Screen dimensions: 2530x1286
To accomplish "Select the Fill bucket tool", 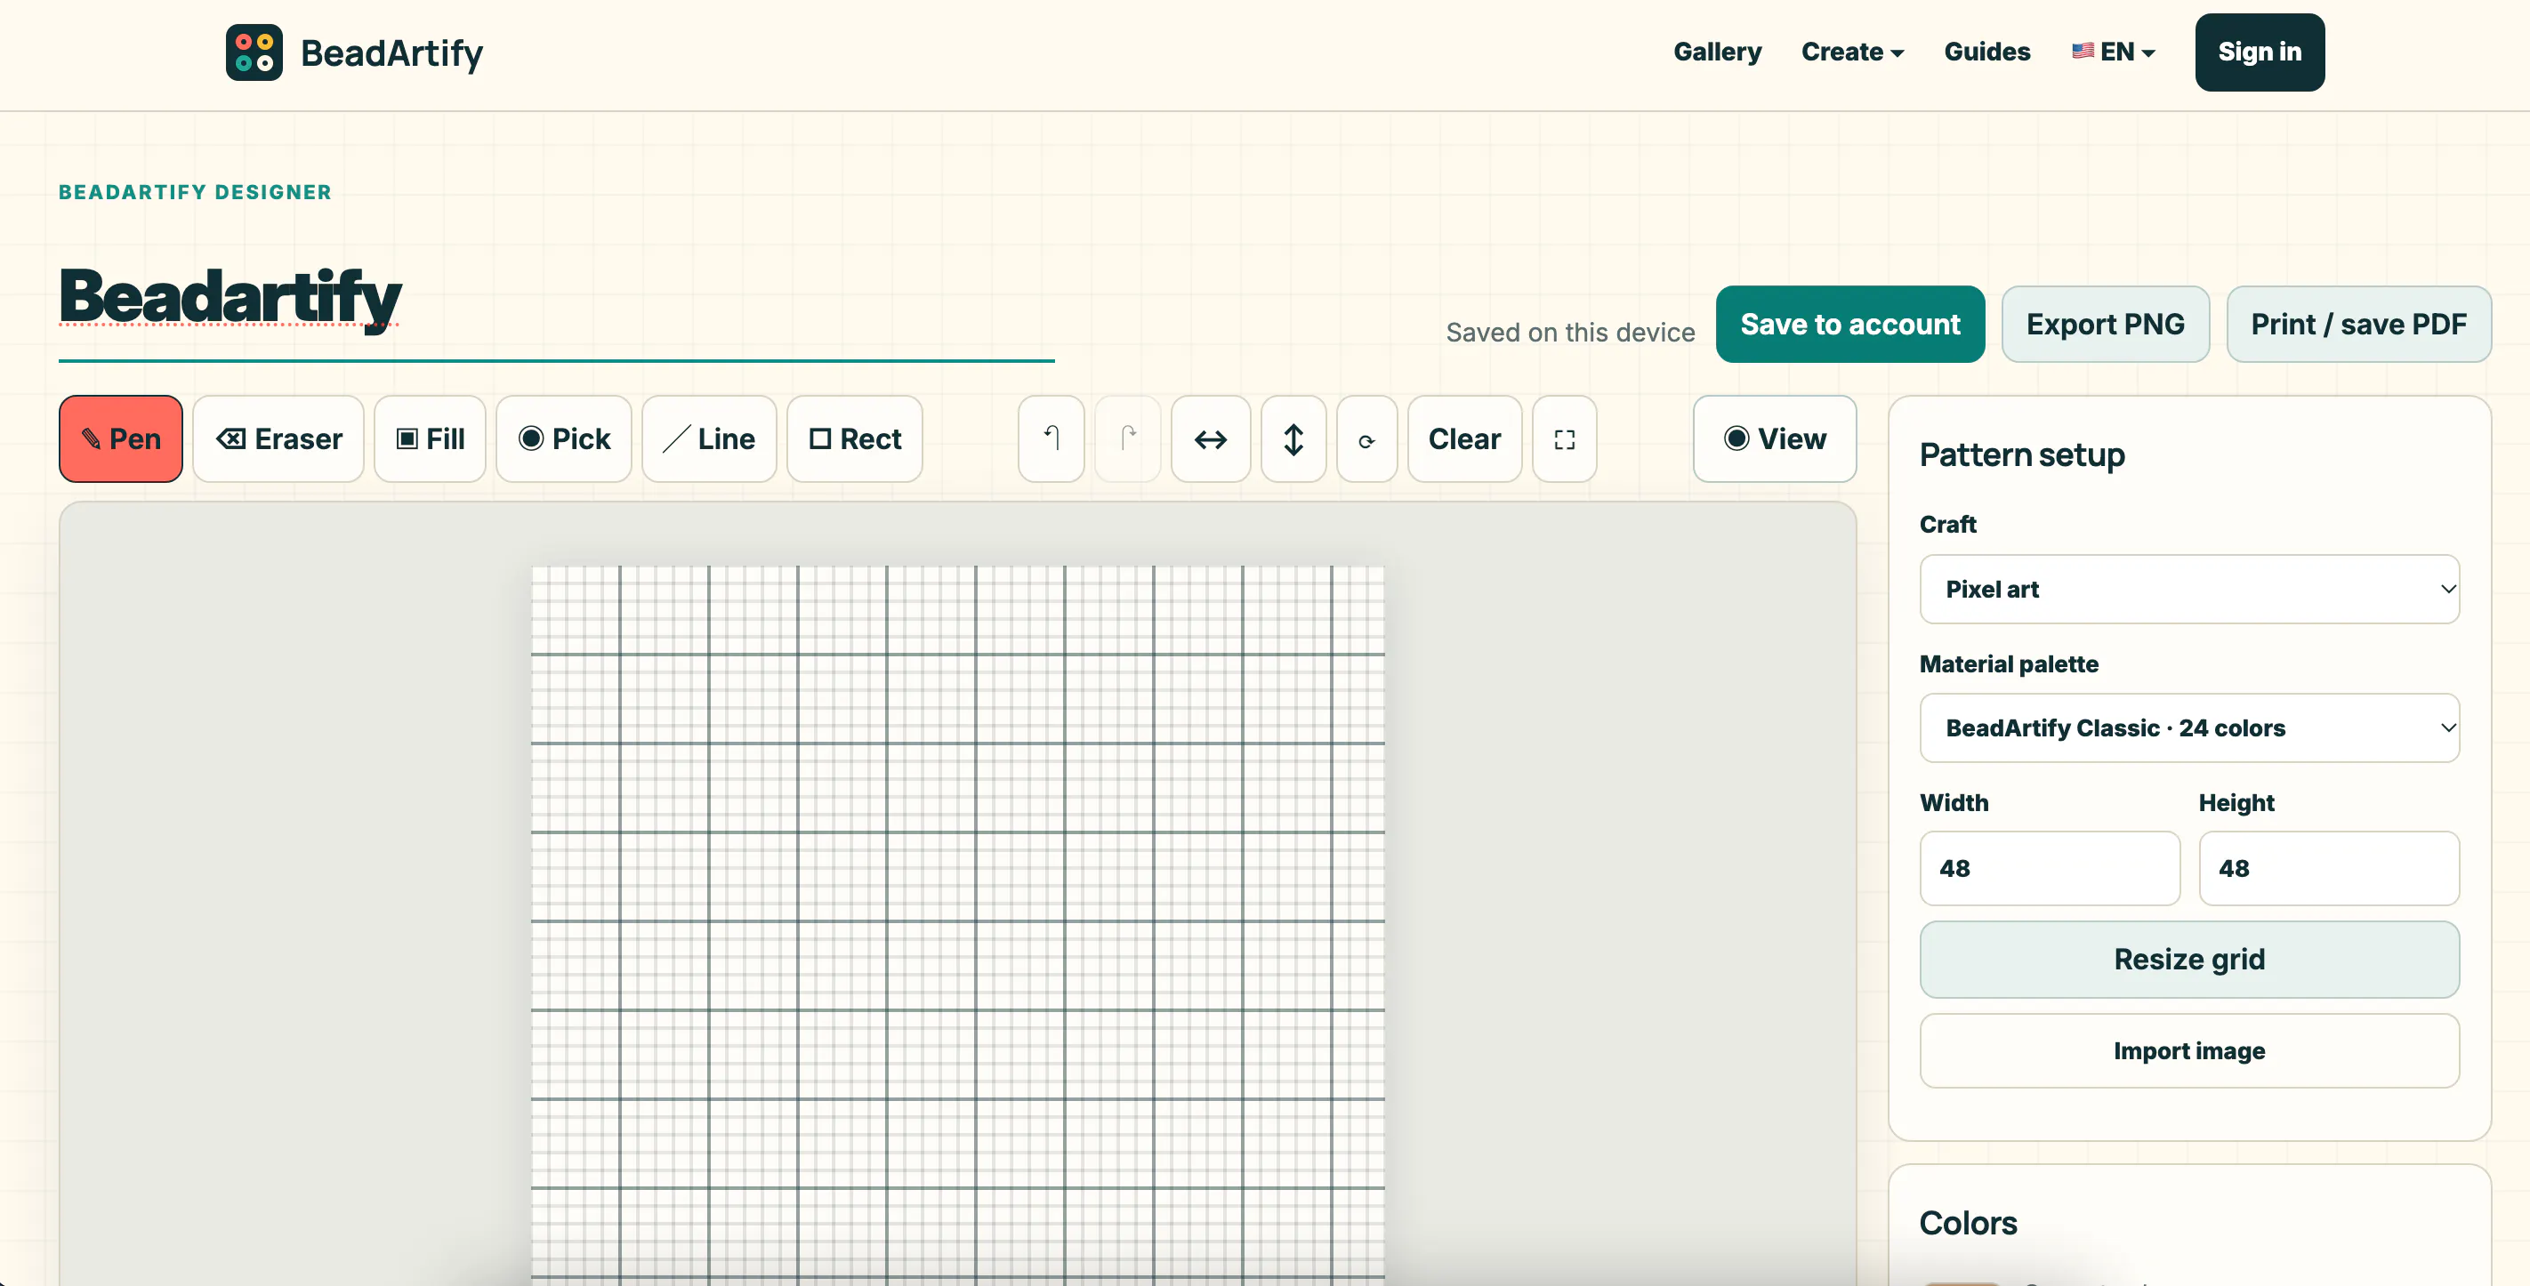I will [x=429, y=438].
